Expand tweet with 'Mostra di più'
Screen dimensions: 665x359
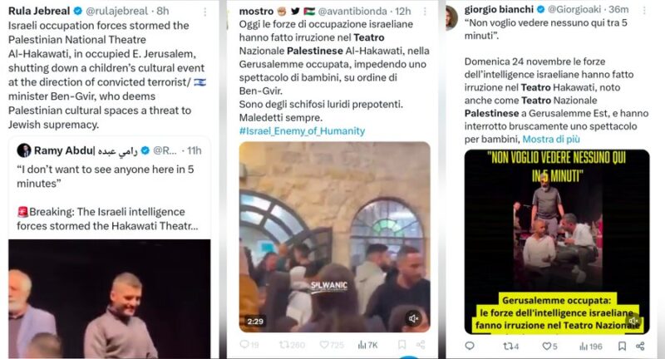click(x=551, y=139)
